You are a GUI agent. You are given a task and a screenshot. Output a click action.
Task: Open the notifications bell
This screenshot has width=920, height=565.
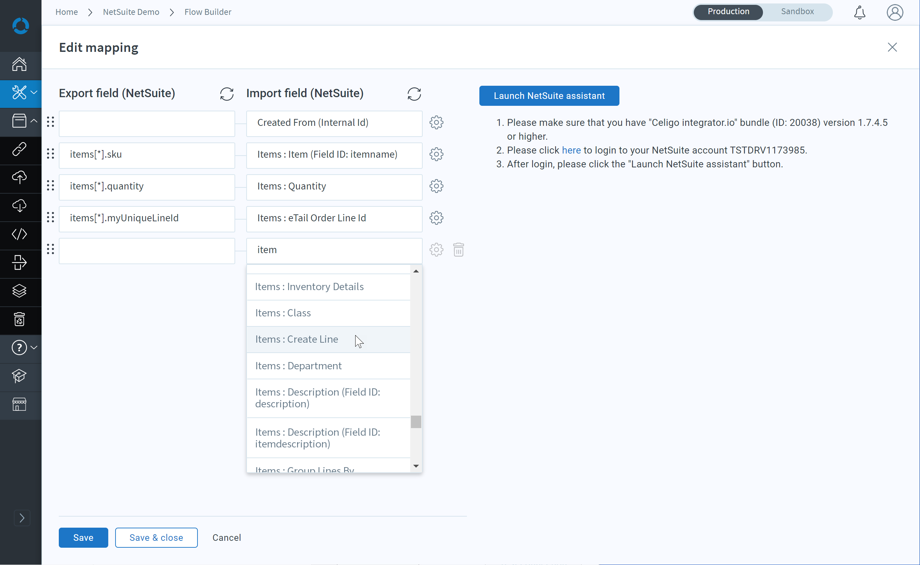859,12
